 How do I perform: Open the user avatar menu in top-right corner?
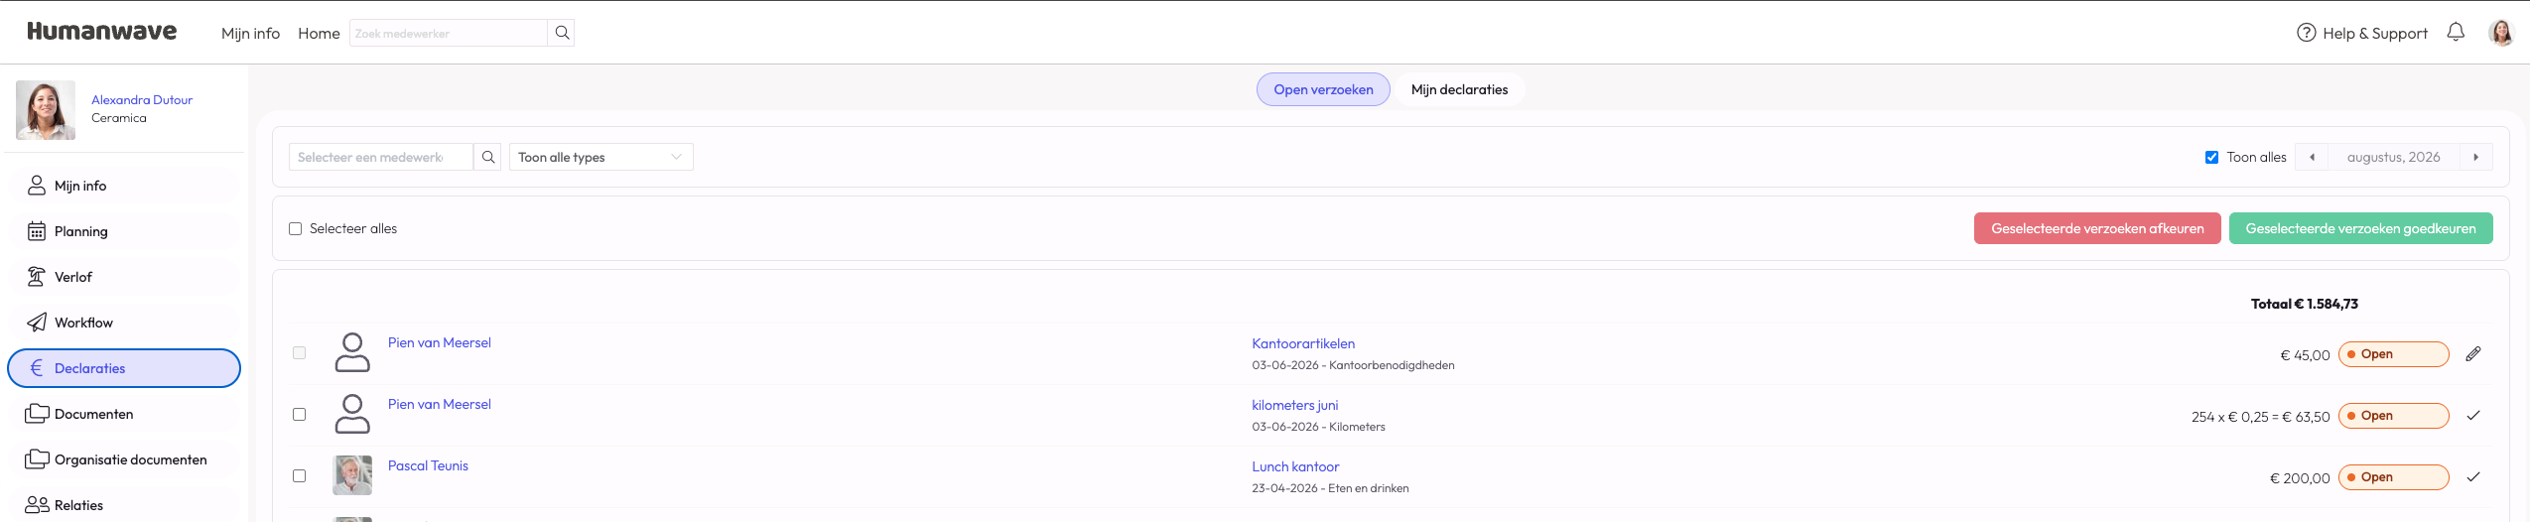point(2501,33)
